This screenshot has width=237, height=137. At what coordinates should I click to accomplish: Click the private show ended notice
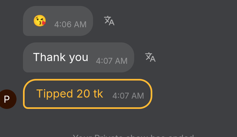pos(133,136)
